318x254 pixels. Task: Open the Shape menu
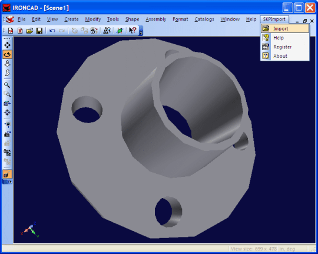(132, 19)
